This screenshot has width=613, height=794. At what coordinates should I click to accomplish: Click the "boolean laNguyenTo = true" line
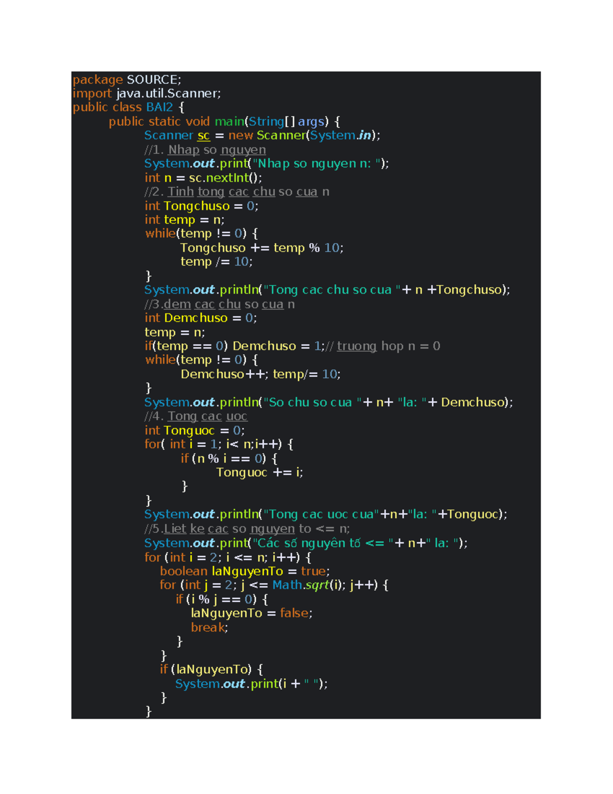tap(245, 571)
